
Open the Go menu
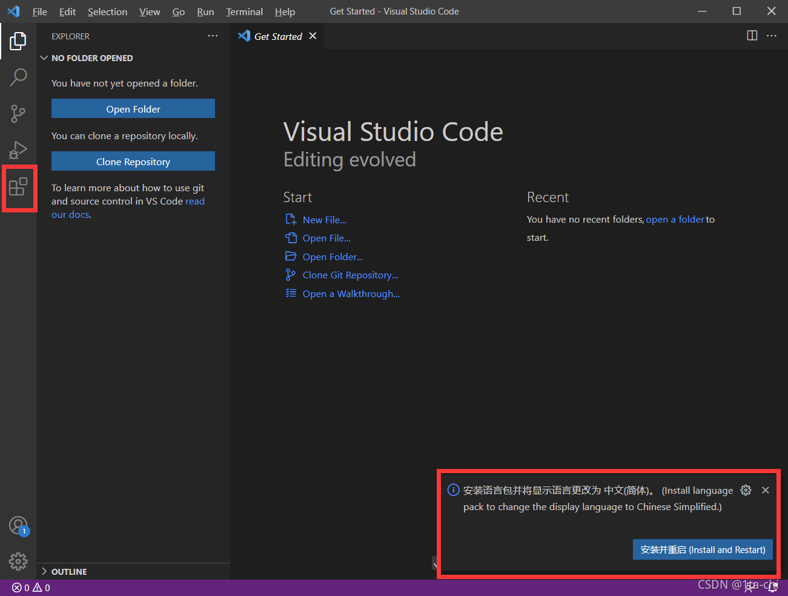pos(179,11)
